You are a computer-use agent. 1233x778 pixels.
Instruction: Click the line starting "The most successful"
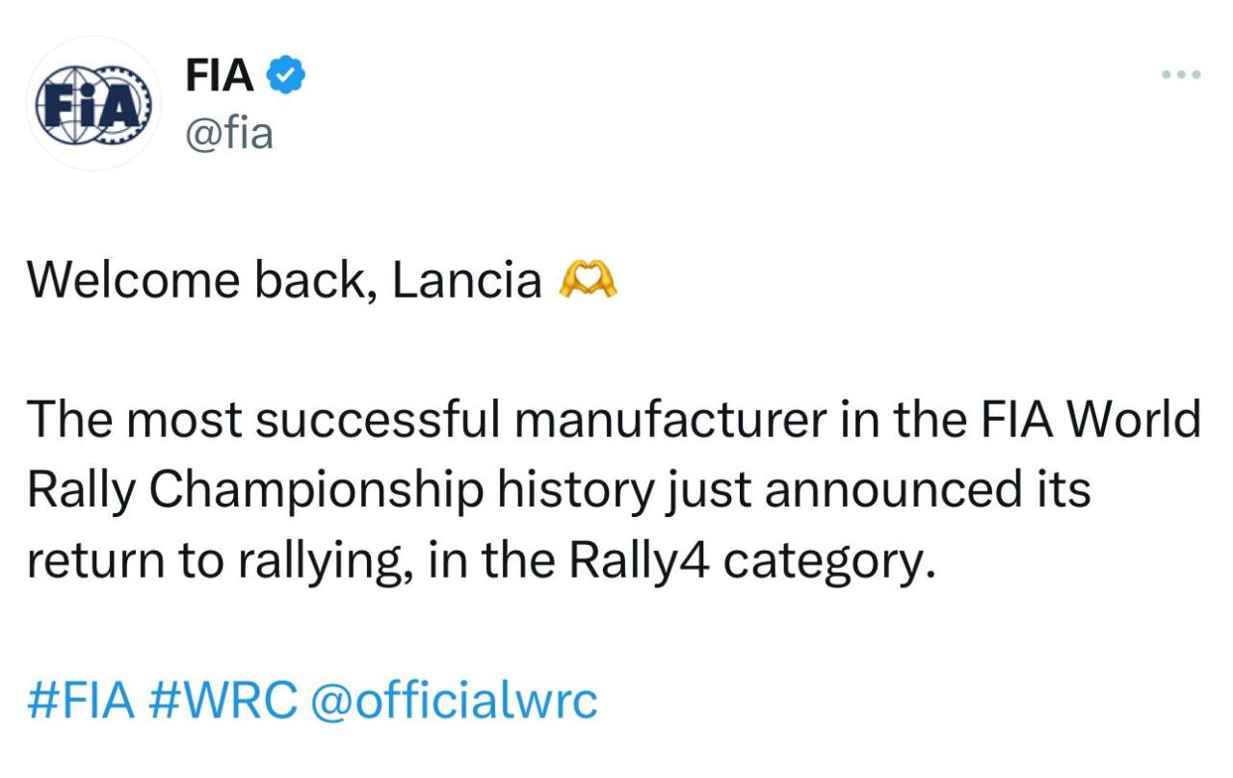tap(614, 421)
